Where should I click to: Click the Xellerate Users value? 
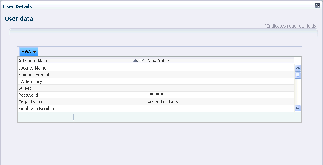(163, 102)
